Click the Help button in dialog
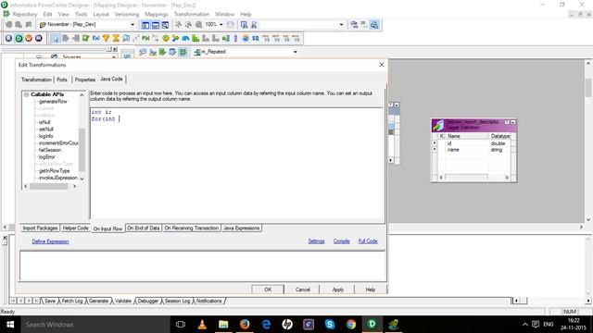This screenshot has height=333, width=593. [x=371, y=290]
